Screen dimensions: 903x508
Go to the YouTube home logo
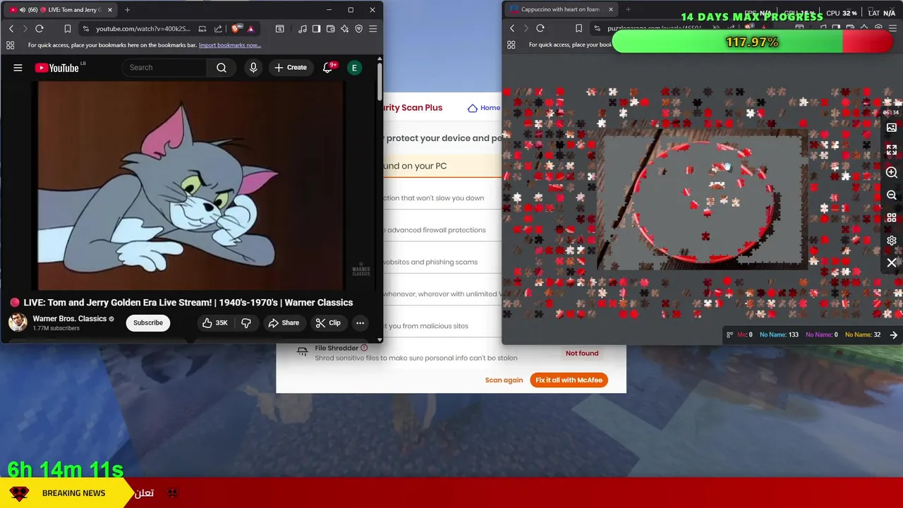click(57, 68)
